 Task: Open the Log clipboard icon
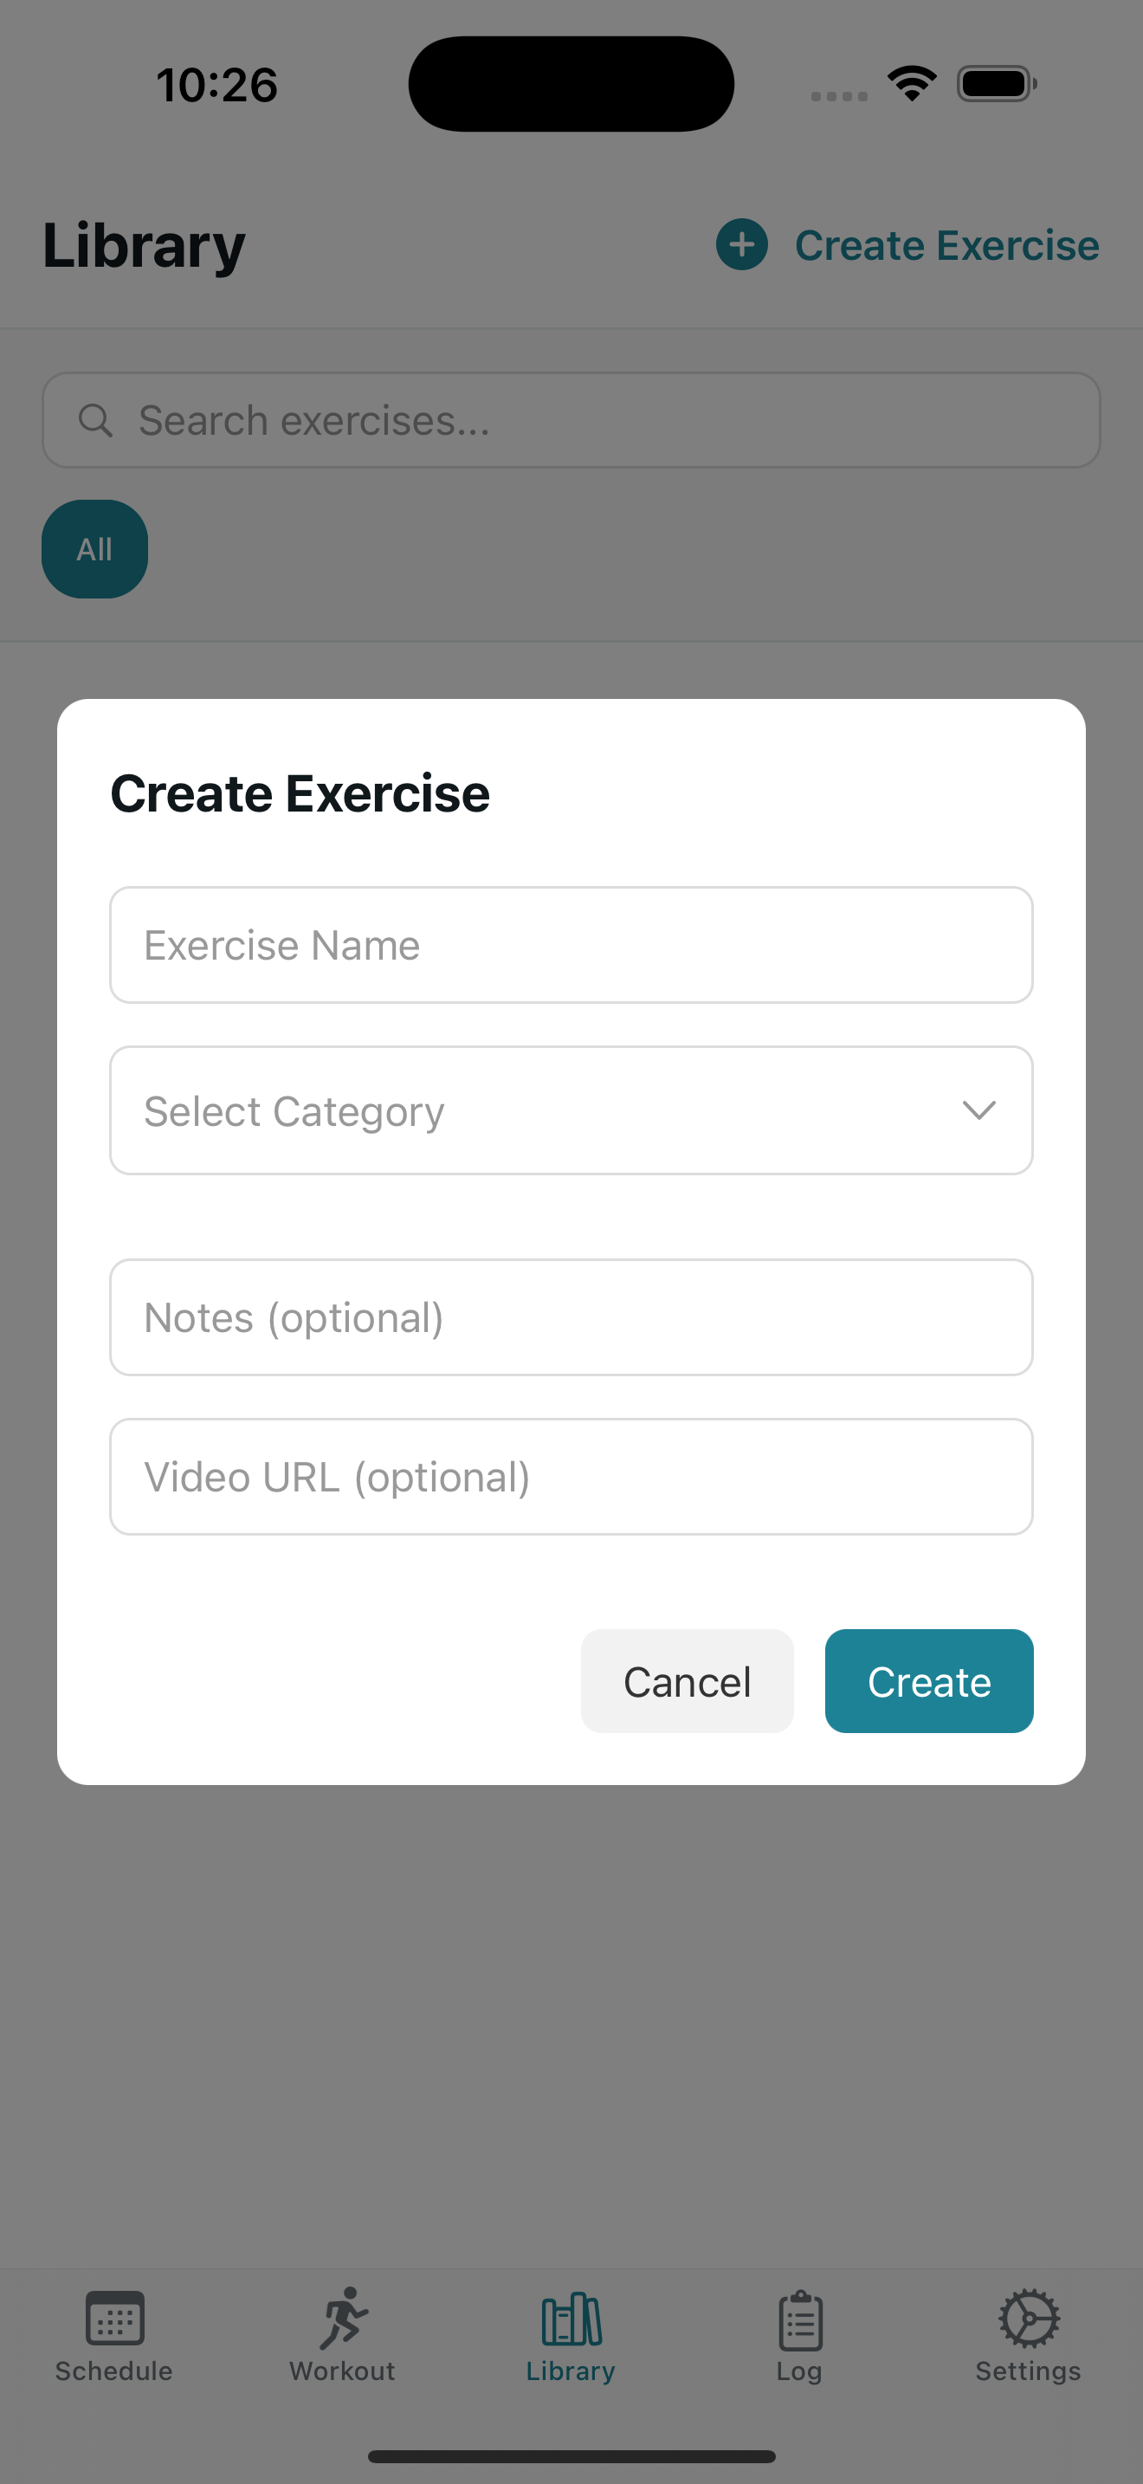[x=799, y=2321]
